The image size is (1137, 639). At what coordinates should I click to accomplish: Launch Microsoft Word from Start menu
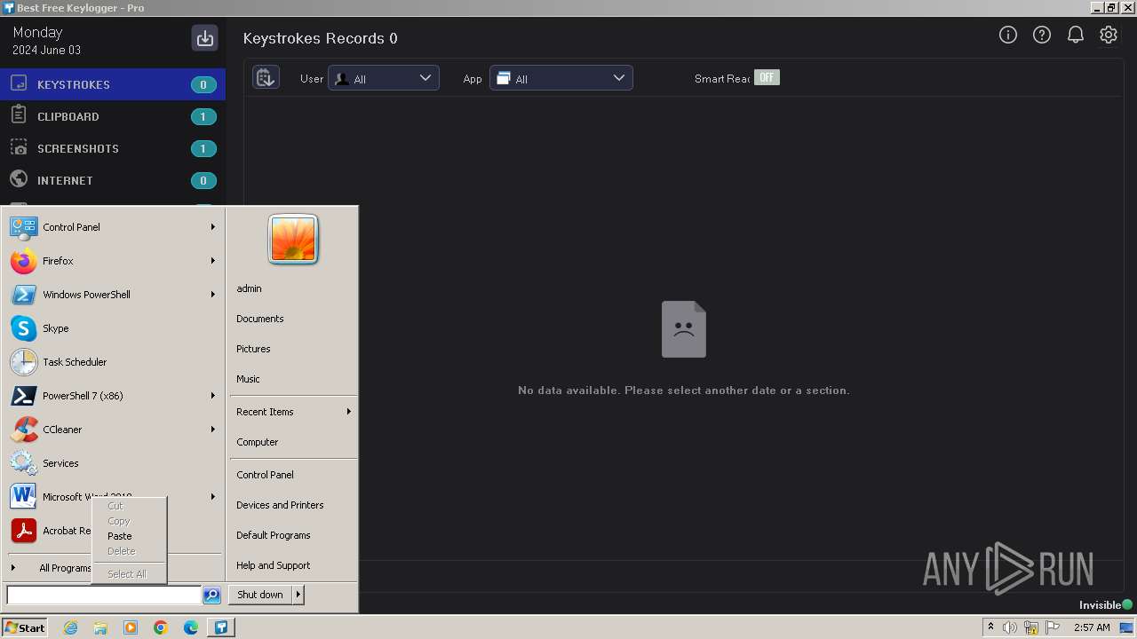pos(113,497)
